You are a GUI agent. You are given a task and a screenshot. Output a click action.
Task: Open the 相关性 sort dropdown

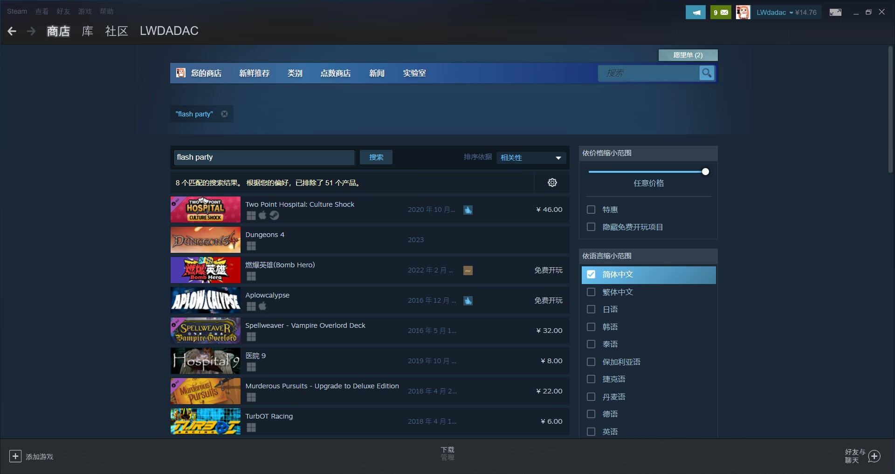tap(531, 158)
